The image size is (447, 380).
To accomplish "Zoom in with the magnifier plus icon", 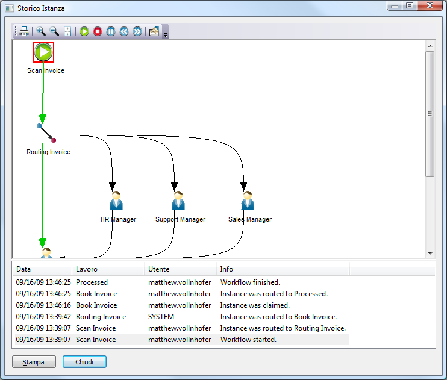I will pyautogui.click(x=41, y=31).
